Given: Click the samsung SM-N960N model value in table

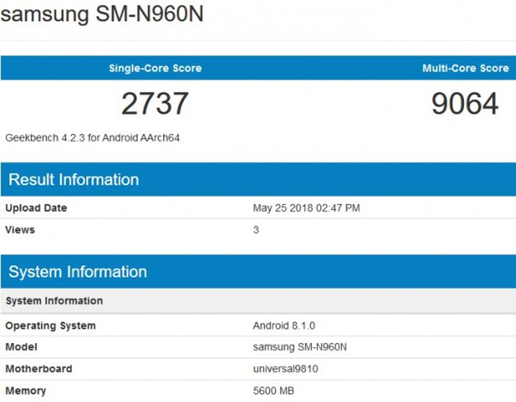Looking at the screenshot, I should (x=300, y=347).
